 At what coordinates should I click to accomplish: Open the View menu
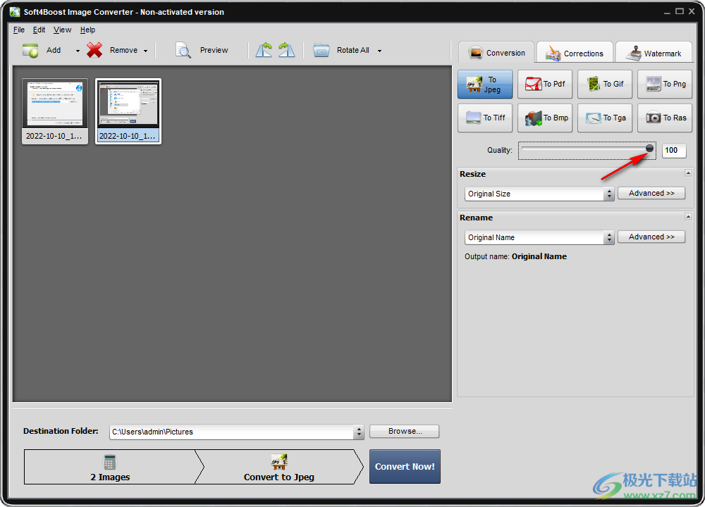pyautogui.click(x=62, y=30)
